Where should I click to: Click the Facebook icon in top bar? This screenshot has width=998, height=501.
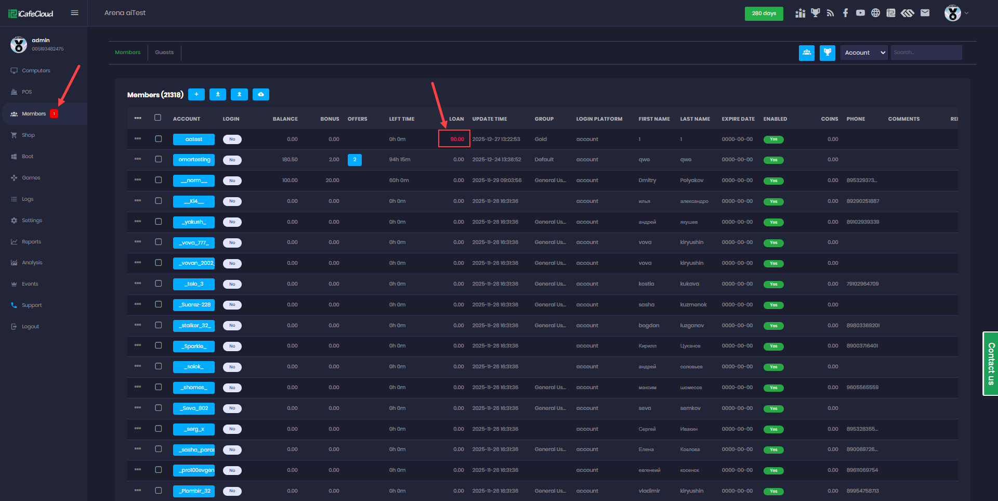coord(845,13)
